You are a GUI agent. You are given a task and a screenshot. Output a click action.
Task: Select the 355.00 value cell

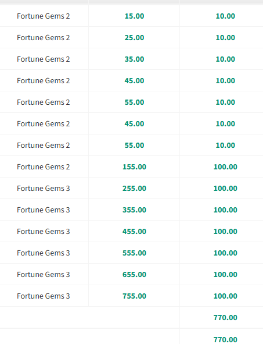[x=134, y=210]
